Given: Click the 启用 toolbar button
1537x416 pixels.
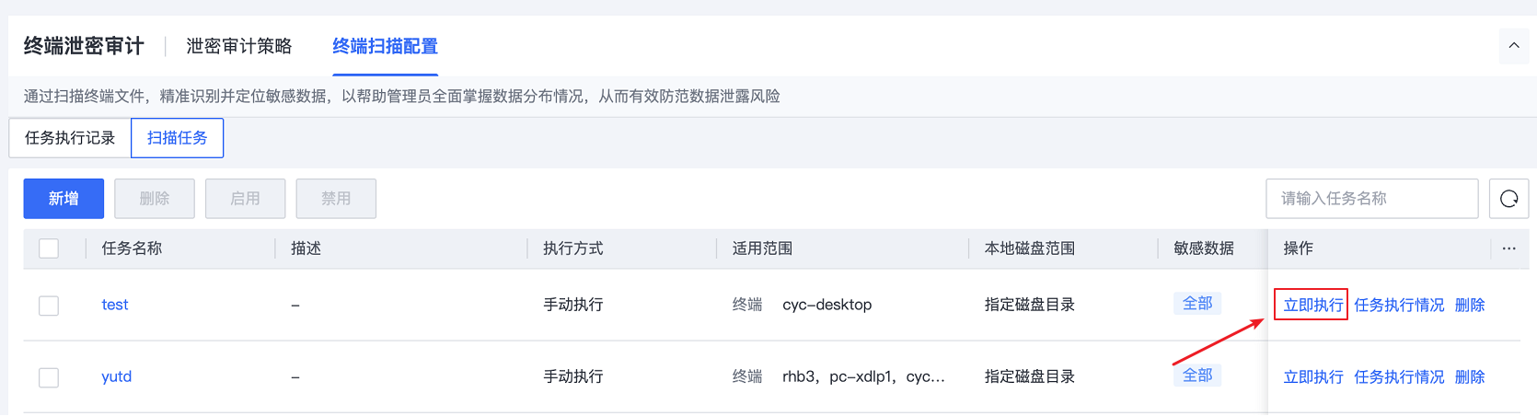Looking at the screenshot, I should (245, 199).
